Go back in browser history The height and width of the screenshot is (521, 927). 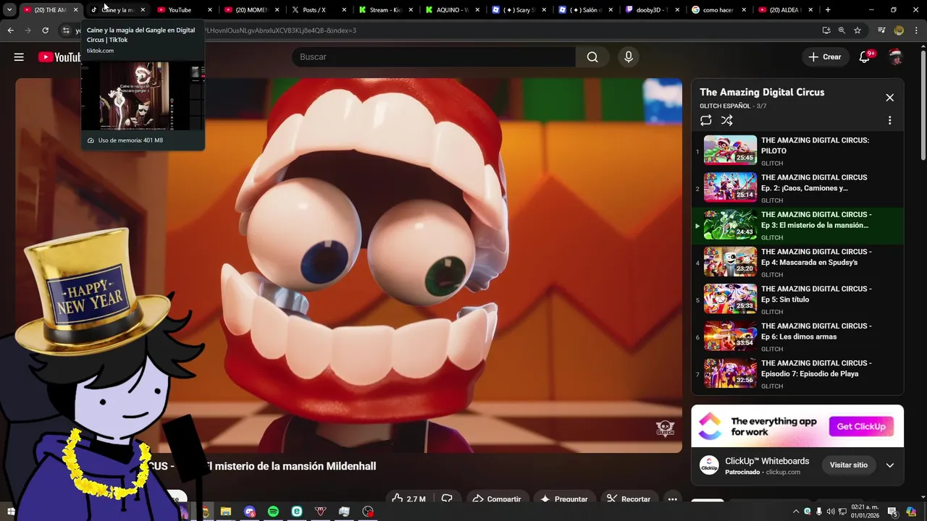pos(10,30)
